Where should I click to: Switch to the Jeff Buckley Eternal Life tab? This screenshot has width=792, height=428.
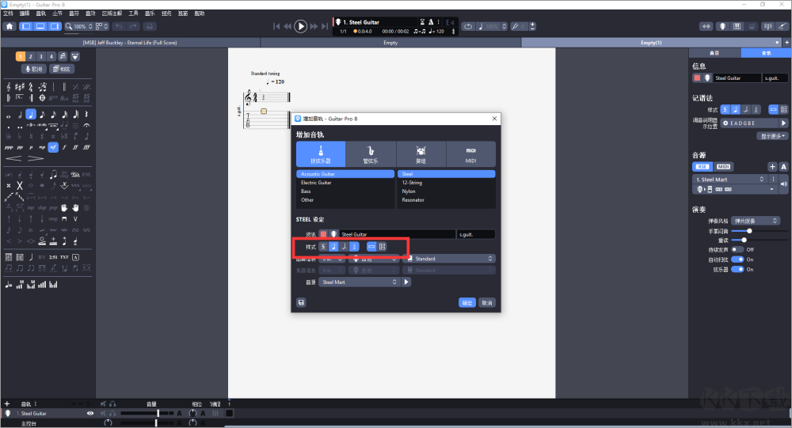pos(130,43)
